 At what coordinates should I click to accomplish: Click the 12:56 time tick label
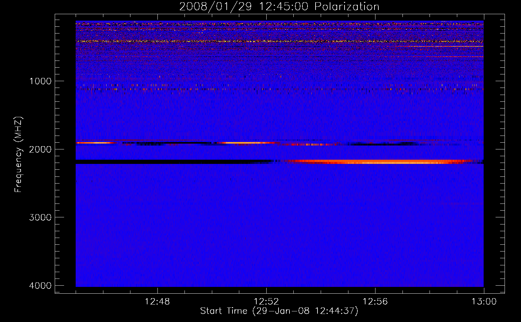(x=375, y=302)
